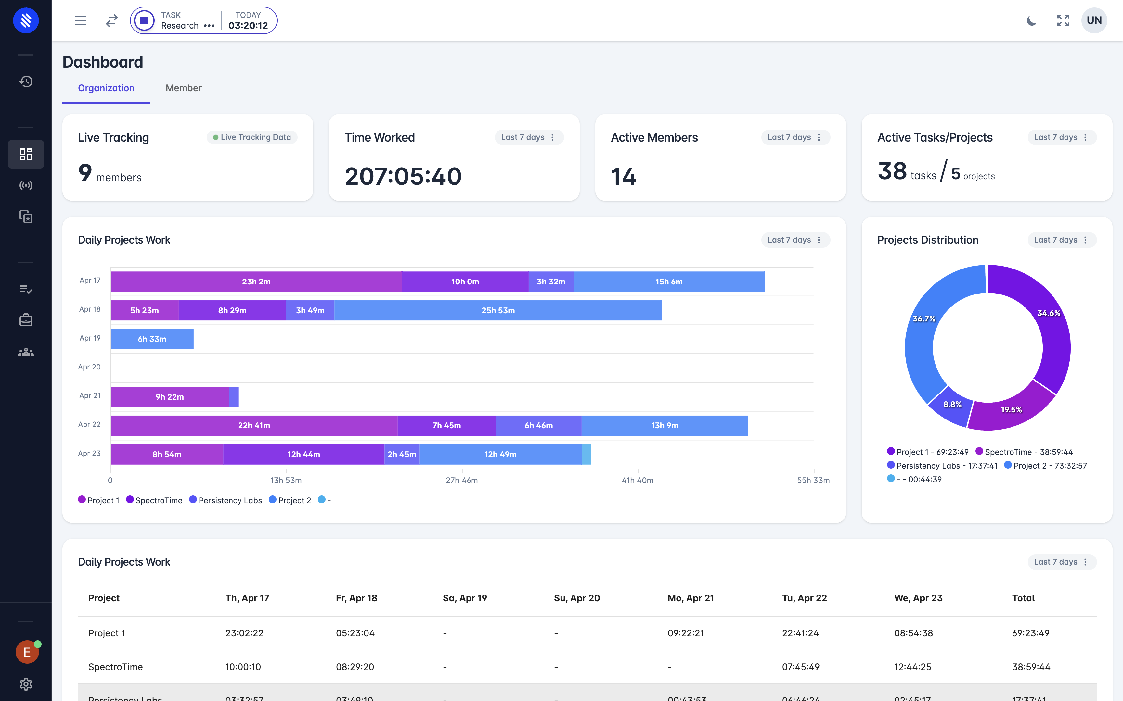Open Active Members Last 7 days dropdown

coord(795,137)
